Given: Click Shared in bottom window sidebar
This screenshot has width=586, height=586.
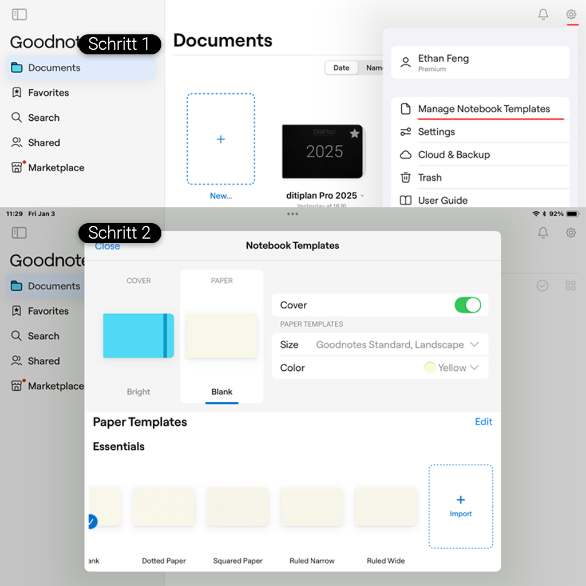Looking at the screenshot, I should click(x=35, y=361).
